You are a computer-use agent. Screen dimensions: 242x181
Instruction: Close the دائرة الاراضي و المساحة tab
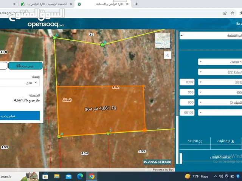click(127, 4)
